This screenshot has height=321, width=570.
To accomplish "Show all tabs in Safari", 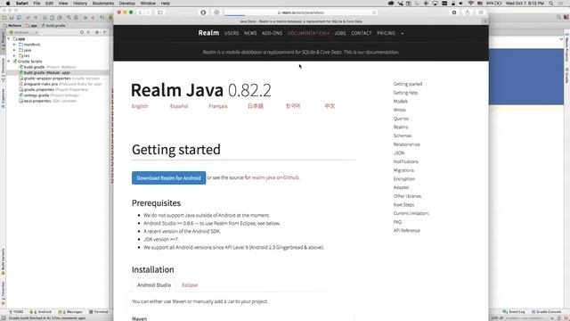I will (481, 12).
